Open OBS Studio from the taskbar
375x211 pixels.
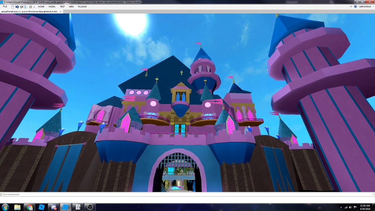pos(90,207)
